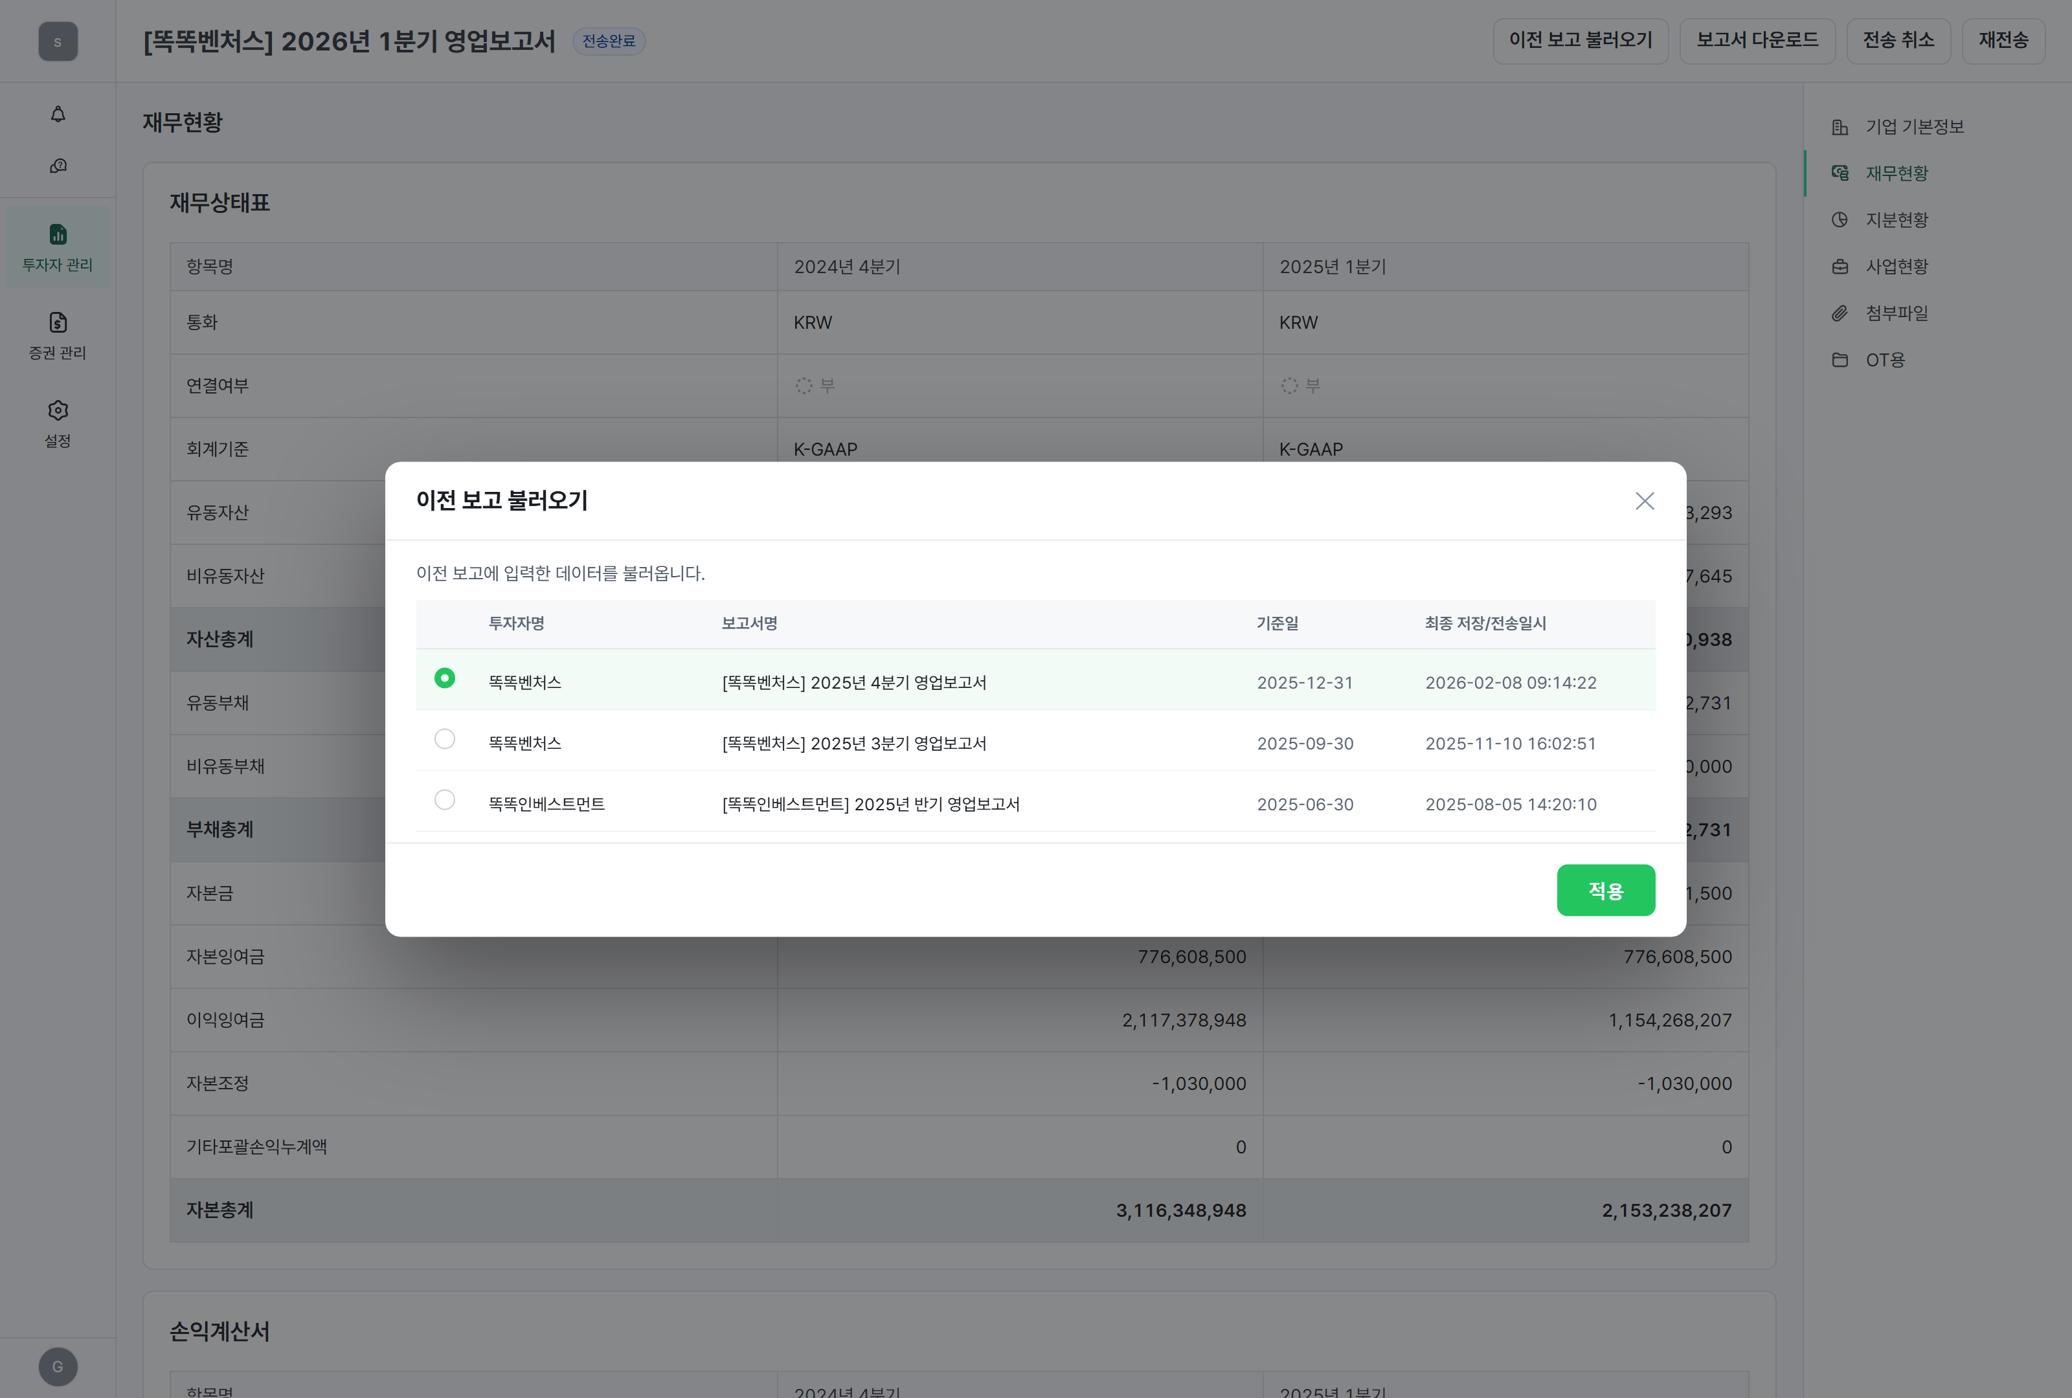2072x1398 pixels.
Task: Click the 보고서명 column header
Action: [x=749, y=624]
